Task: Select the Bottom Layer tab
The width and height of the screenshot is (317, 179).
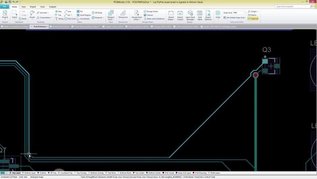Action: (29, 173)
